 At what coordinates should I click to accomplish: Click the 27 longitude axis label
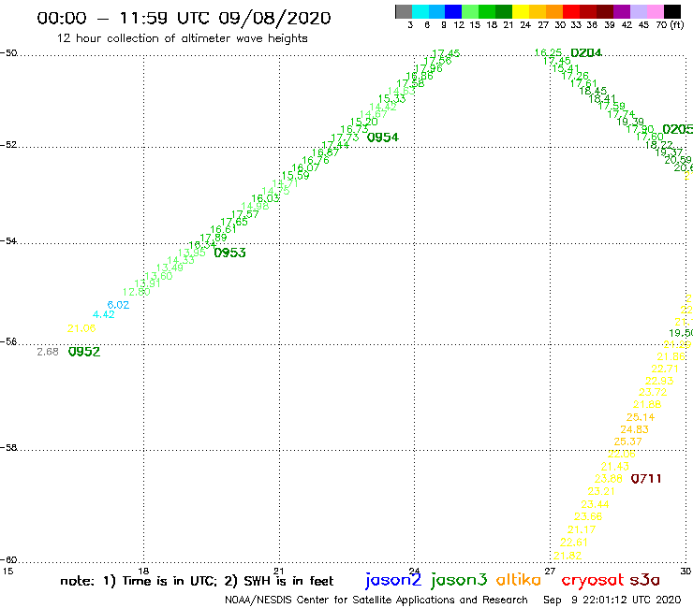[x=550, y=571]
